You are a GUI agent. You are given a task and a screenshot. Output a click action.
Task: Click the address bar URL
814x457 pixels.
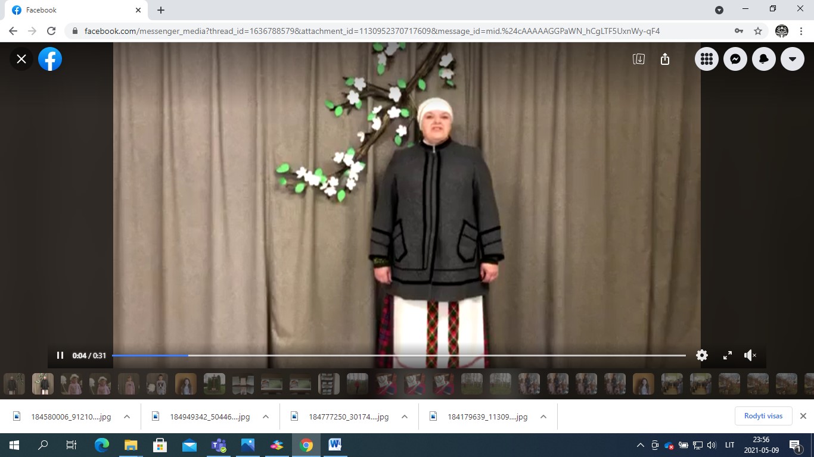372,31
